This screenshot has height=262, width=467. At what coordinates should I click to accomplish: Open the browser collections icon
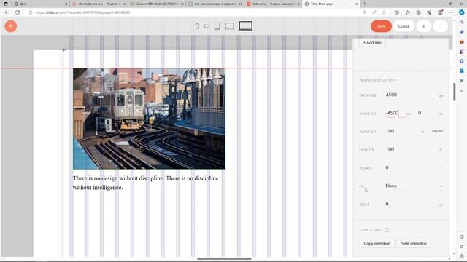[418, 12]
